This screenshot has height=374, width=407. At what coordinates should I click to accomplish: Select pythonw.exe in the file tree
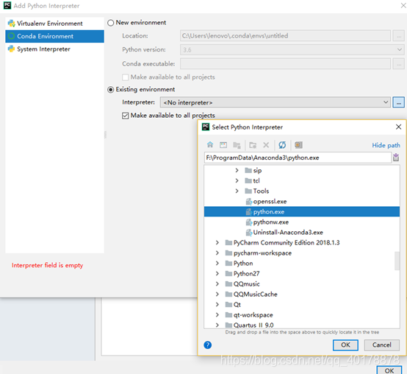[302, 222]
